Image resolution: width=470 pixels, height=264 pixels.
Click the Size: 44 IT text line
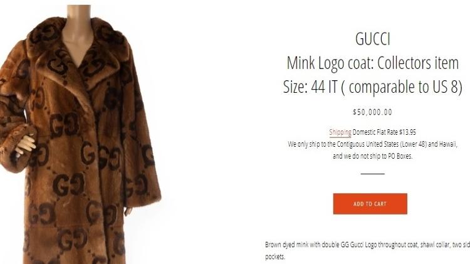(x=373, y=87)
